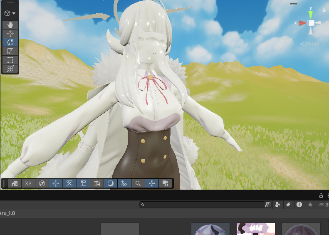
Task: Click the bottom overlay bar grip handle
Action: point(4,183)
